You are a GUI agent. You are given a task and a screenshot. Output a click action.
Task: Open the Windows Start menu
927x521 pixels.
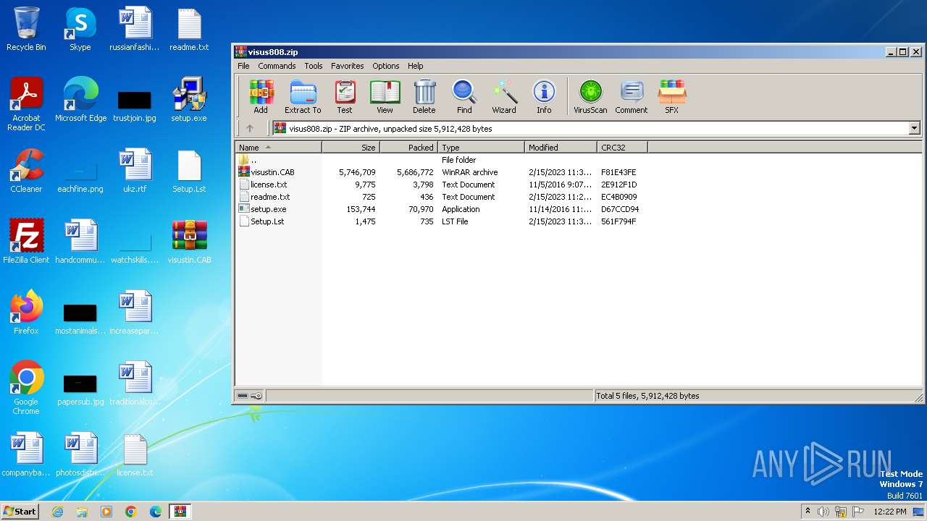[20, 512]
